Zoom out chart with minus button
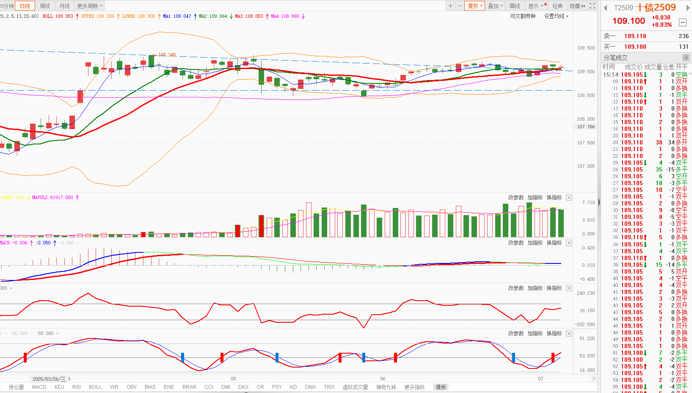The image size is (692, 393). (x=460, y=6)
